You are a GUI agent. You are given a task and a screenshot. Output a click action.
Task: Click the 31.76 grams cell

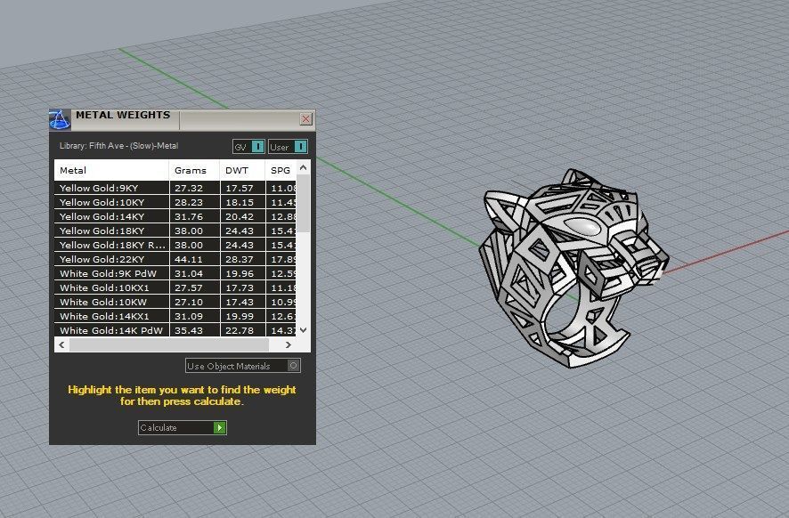pos(194,217)
